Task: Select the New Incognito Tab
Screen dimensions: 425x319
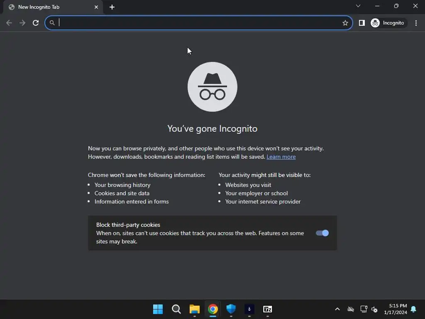Action: 53,7
